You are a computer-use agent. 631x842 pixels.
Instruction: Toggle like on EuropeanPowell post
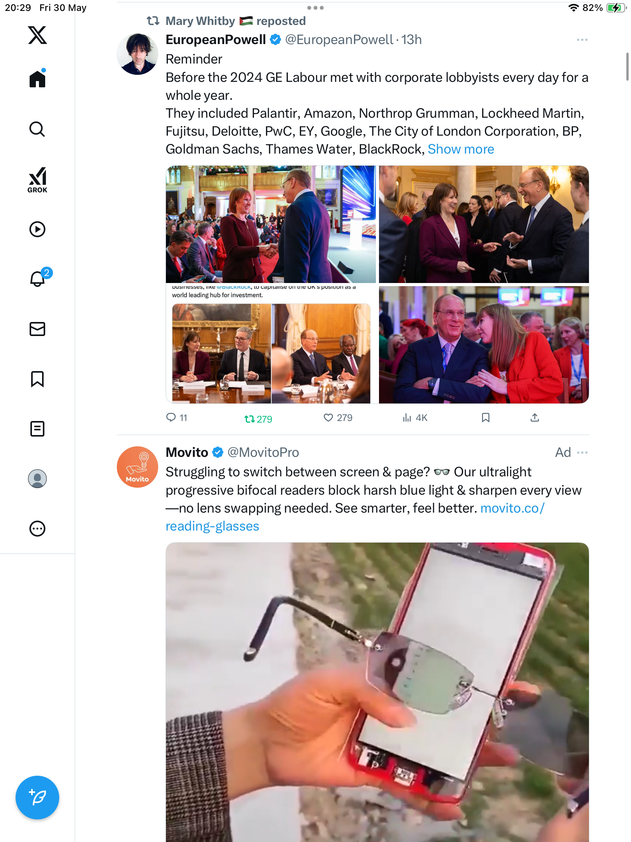pos(338,418)
